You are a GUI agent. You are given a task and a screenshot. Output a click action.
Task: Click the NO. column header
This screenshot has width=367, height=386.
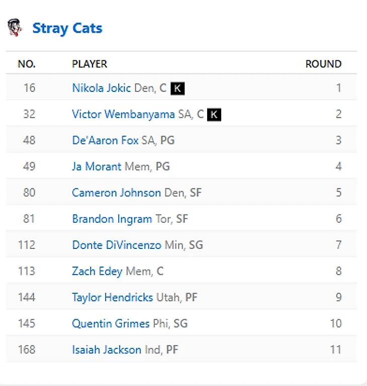tap(27, 64)
